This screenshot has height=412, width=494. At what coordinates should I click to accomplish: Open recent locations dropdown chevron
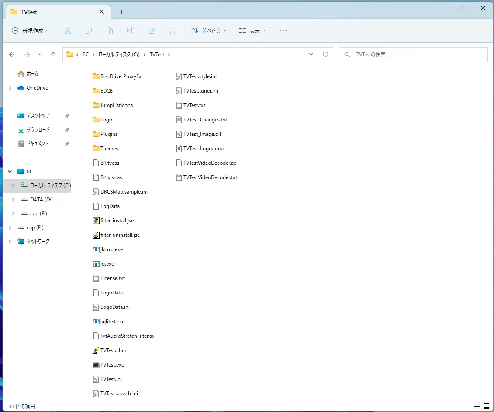tap(40, 55)
